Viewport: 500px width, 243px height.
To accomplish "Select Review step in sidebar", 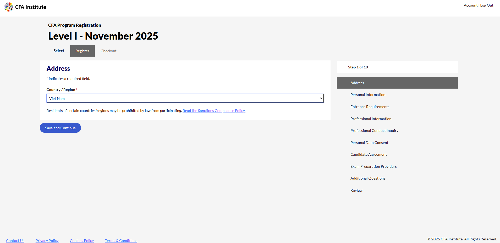I will (x=356, y=190).
